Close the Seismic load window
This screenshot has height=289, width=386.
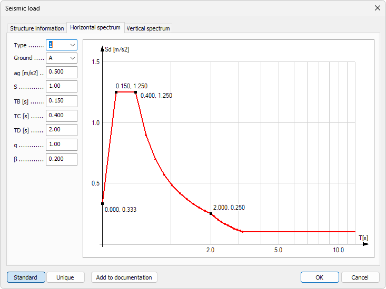(x=378, y=8)
